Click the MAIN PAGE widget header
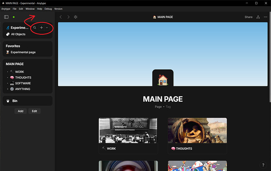Image resolution: width=271 pixels, height=171 pixels. coord(15,64)
